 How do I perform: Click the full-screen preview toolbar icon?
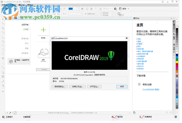tap(82, 9)
